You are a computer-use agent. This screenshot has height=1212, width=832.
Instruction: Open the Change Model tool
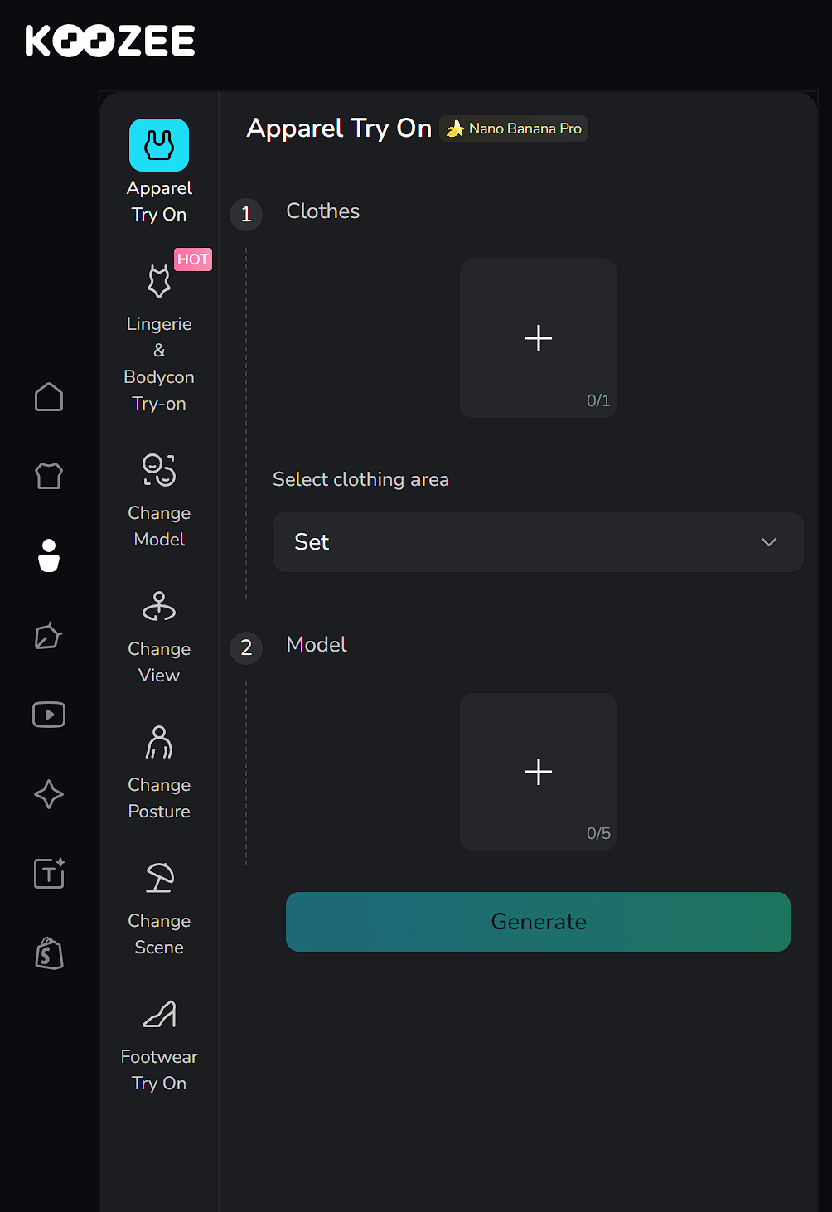159,500
